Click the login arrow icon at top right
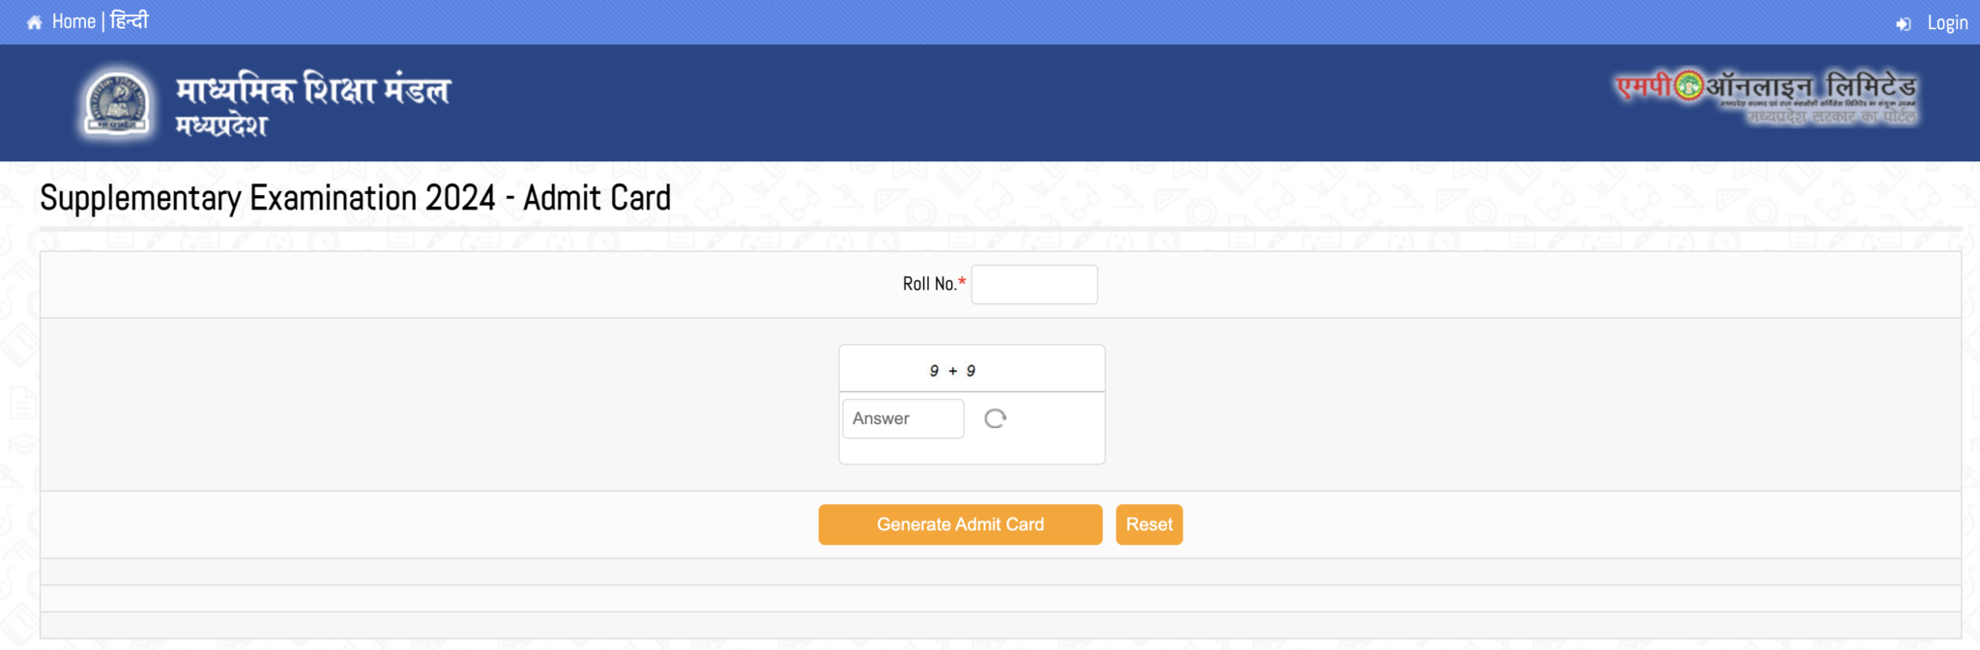Screen dimensions: 1980x650 click(x=1904, y=22)
